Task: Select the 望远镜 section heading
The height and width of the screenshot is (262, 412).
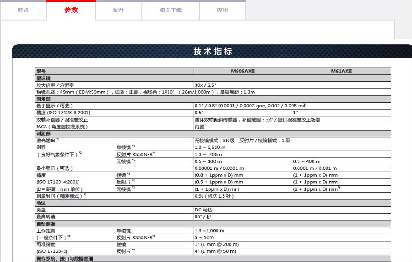Action: click(43, 79)
